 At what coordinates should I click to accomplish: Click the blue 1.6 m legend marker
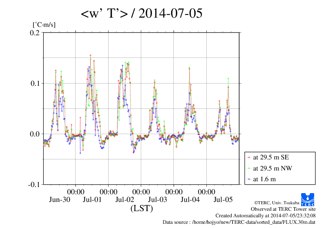[x=249, y=179]
